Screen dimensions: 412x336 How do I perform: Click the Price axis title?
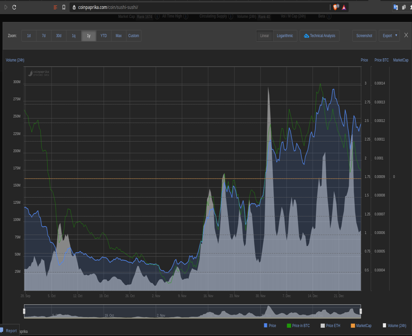click(364, 60)
